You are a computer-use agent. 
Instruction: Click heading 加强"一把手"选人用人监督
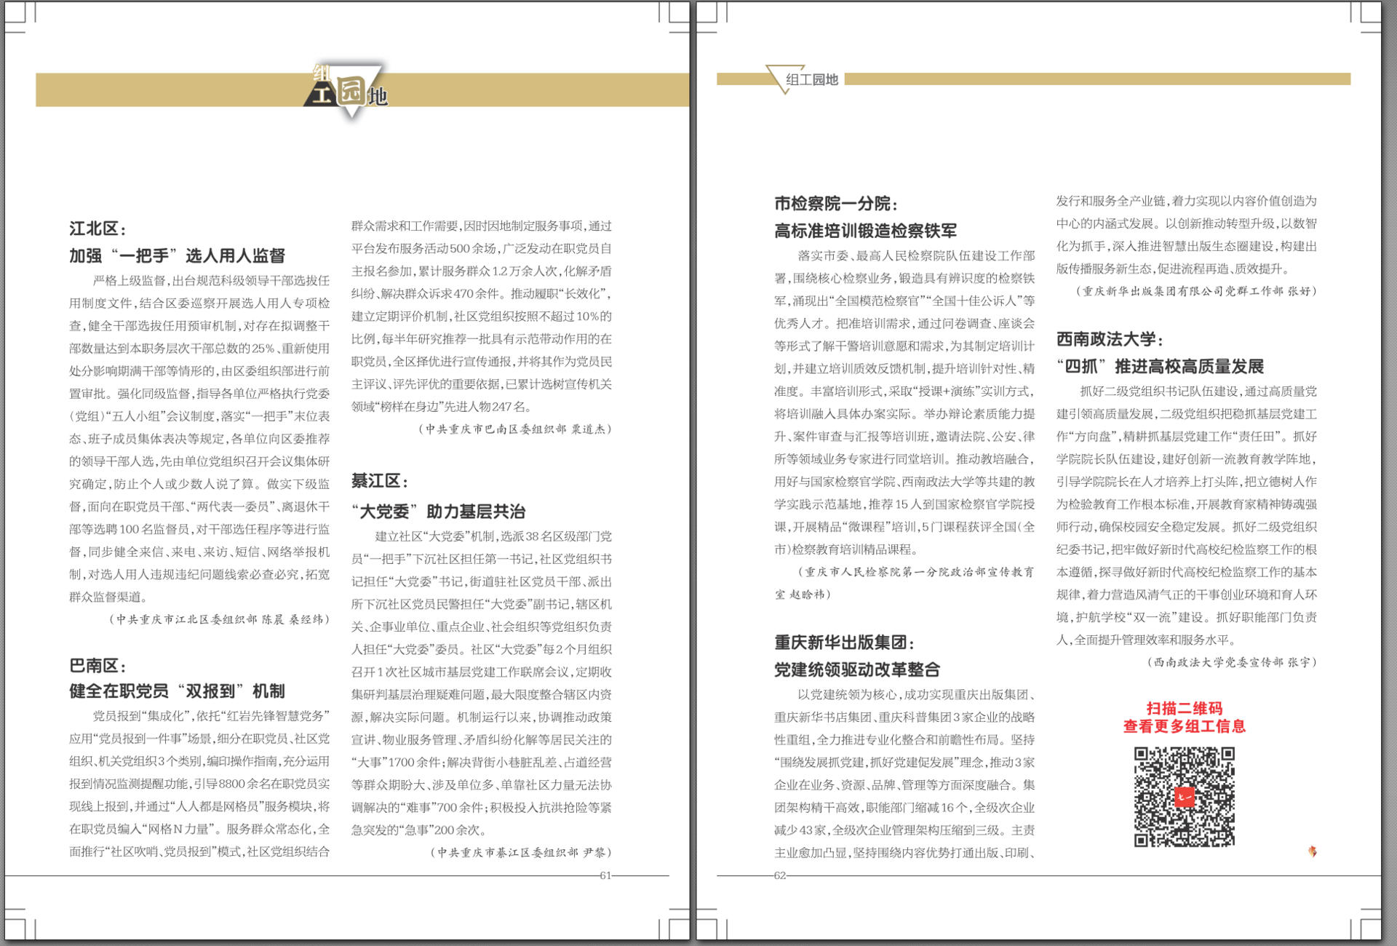[x=177, y=255]
